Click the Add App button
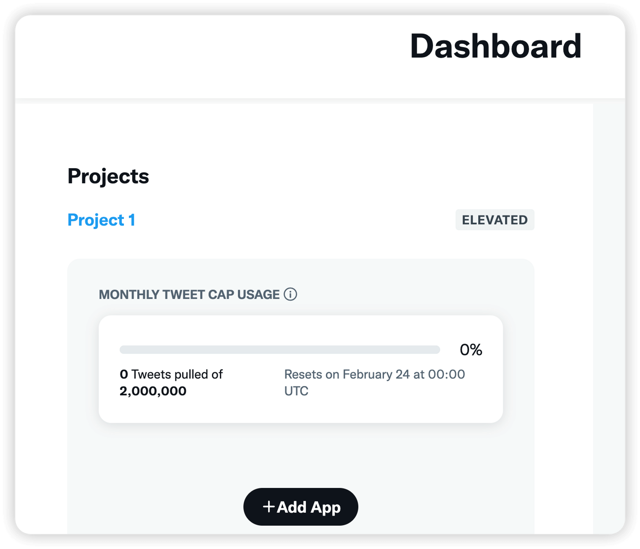 pos(301,507)
